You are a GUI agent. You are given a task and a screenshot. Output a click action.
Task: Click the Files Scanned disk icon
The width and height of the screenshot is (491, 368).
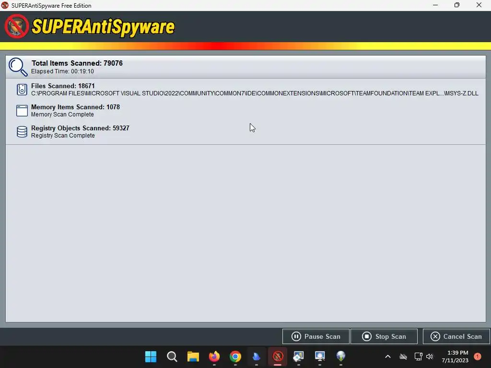[22, 90]
